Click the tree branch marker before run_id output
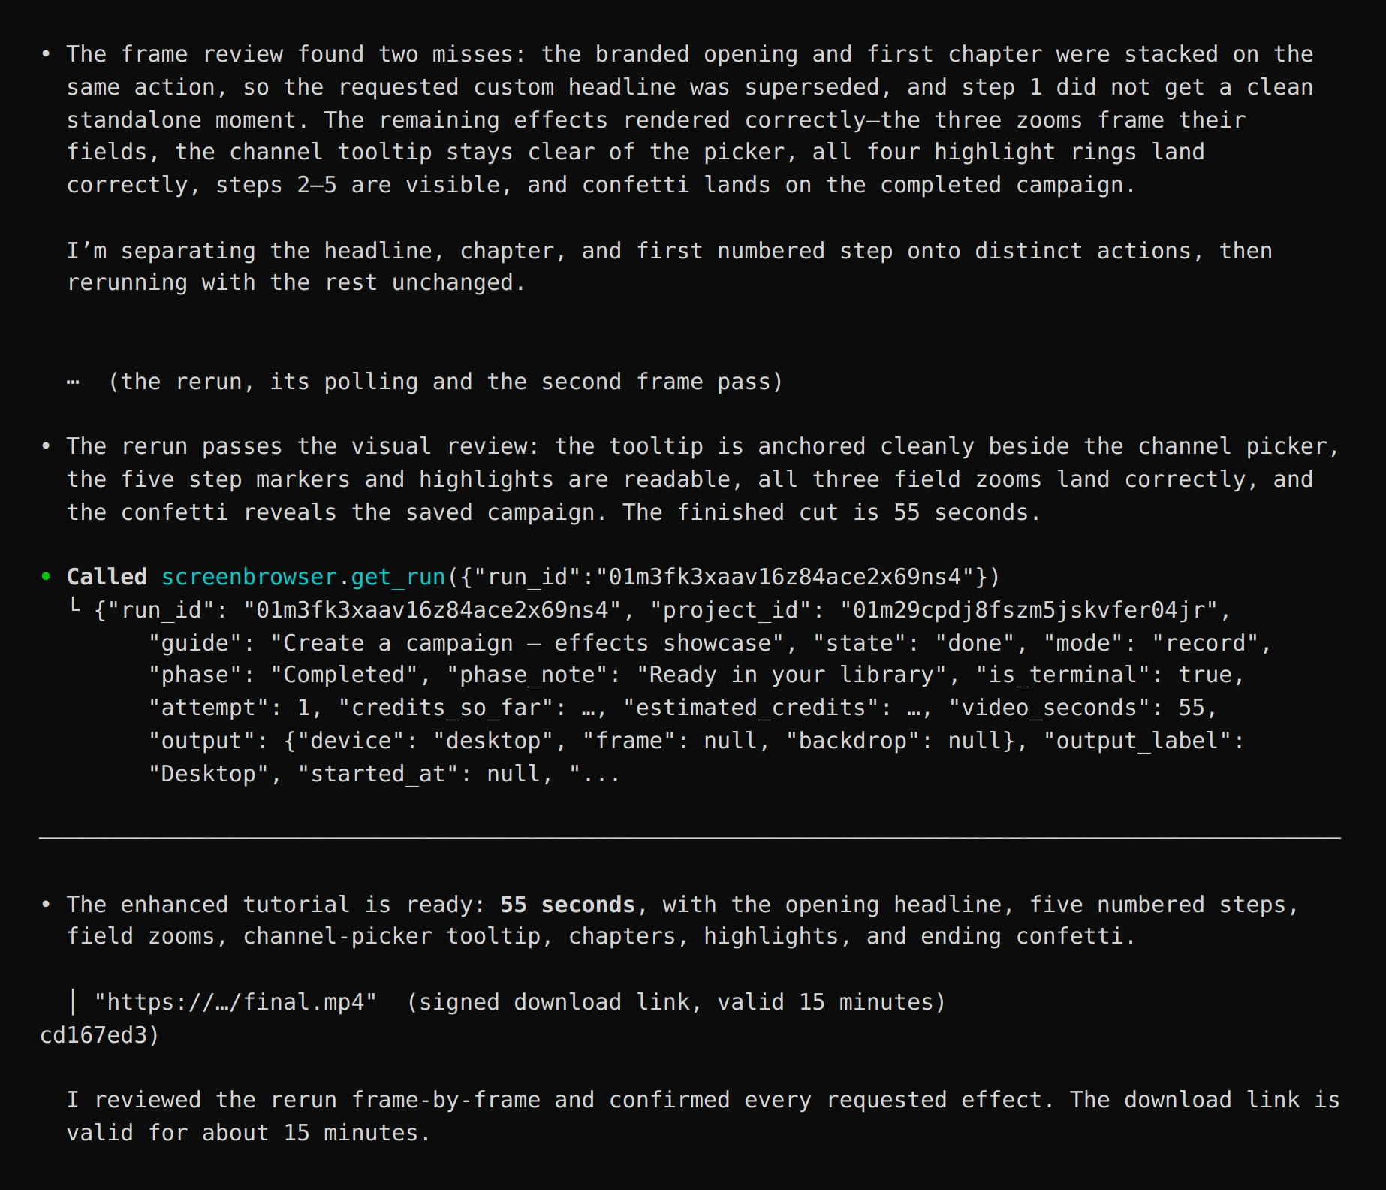1386x1190 pixels. pos(74,606)
